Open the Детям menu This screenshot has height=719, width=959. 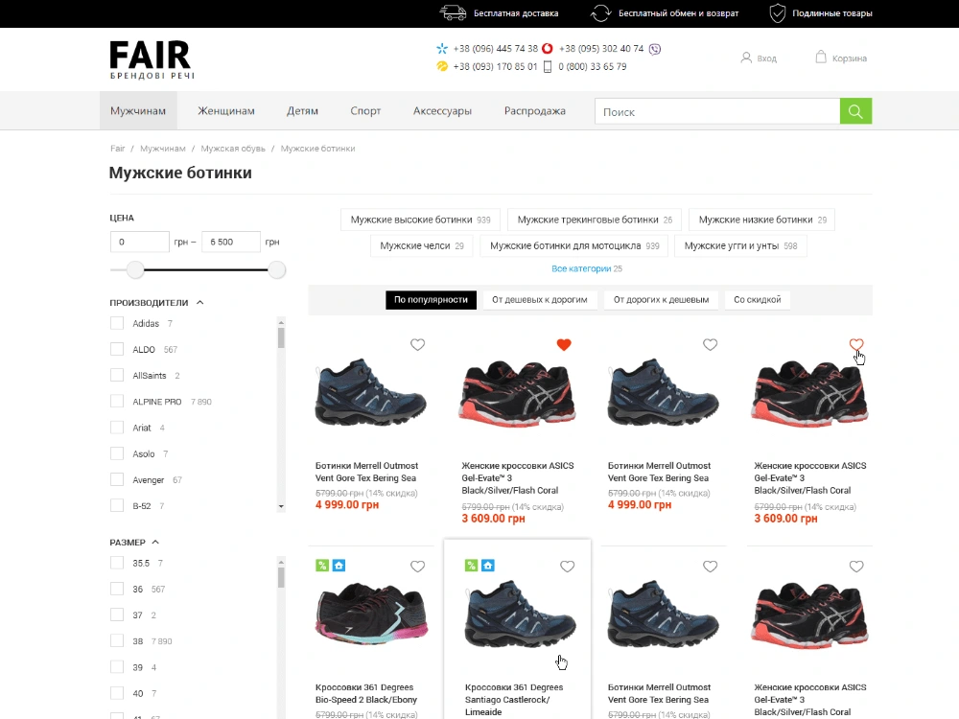point(303,110)
